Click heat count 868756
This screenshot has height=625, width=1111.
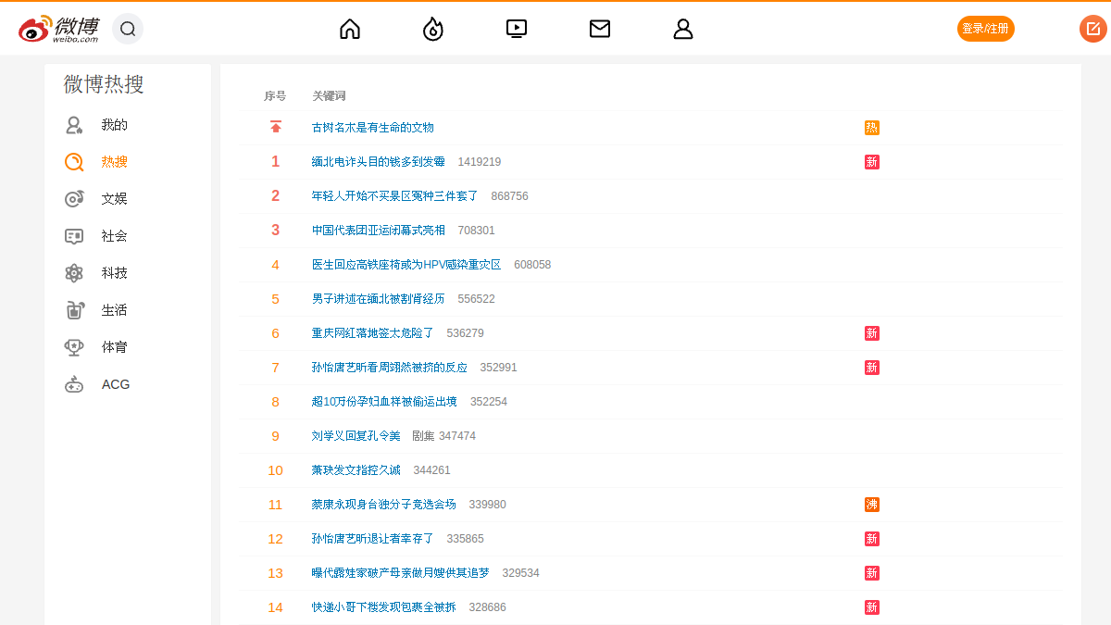pos(510,196)
